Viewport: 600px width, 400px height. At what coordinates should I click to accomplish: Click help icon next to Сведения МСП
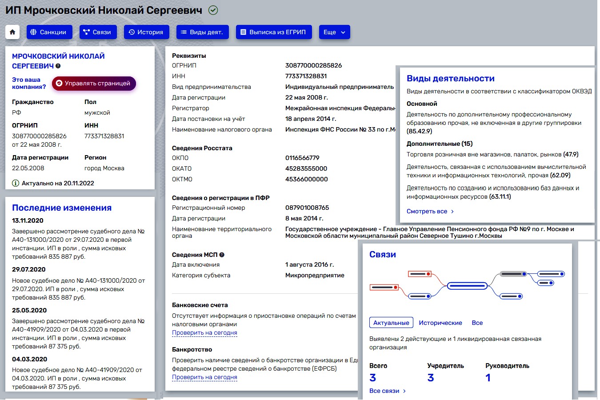click(222, 255)
